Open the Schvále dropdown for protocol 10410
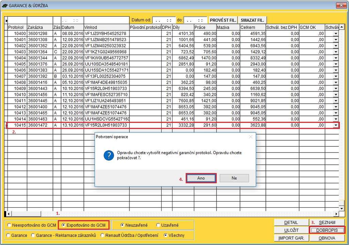The image size is (349, 245). click(x=336, y=94)
